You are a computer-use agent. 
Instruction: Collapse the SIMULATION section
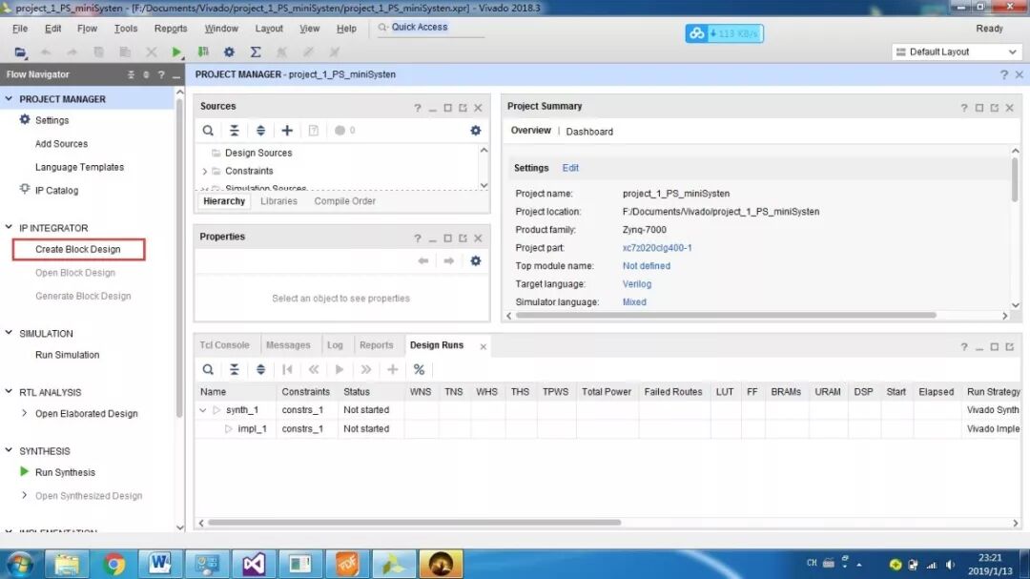click(x=9, y=333)
